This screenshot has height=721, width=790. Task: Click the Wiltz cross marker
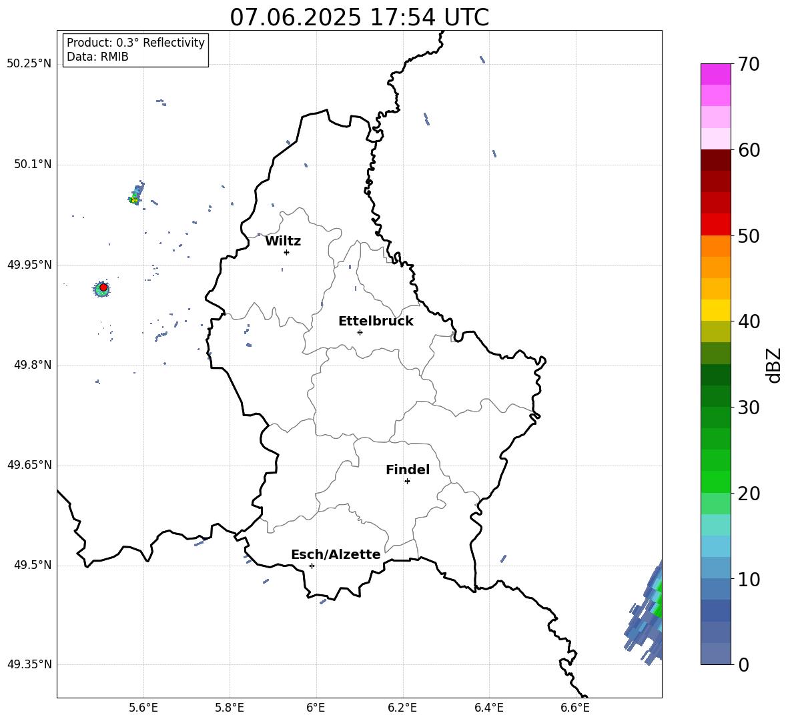tap(286, 252)
